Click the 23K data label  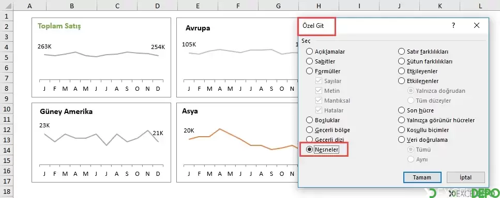coord(44,125)
